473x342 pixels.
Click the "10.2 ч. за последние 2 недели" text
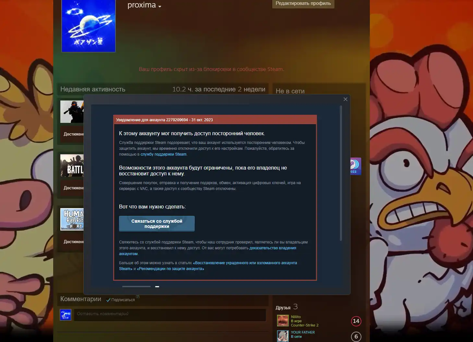point(219,89)
